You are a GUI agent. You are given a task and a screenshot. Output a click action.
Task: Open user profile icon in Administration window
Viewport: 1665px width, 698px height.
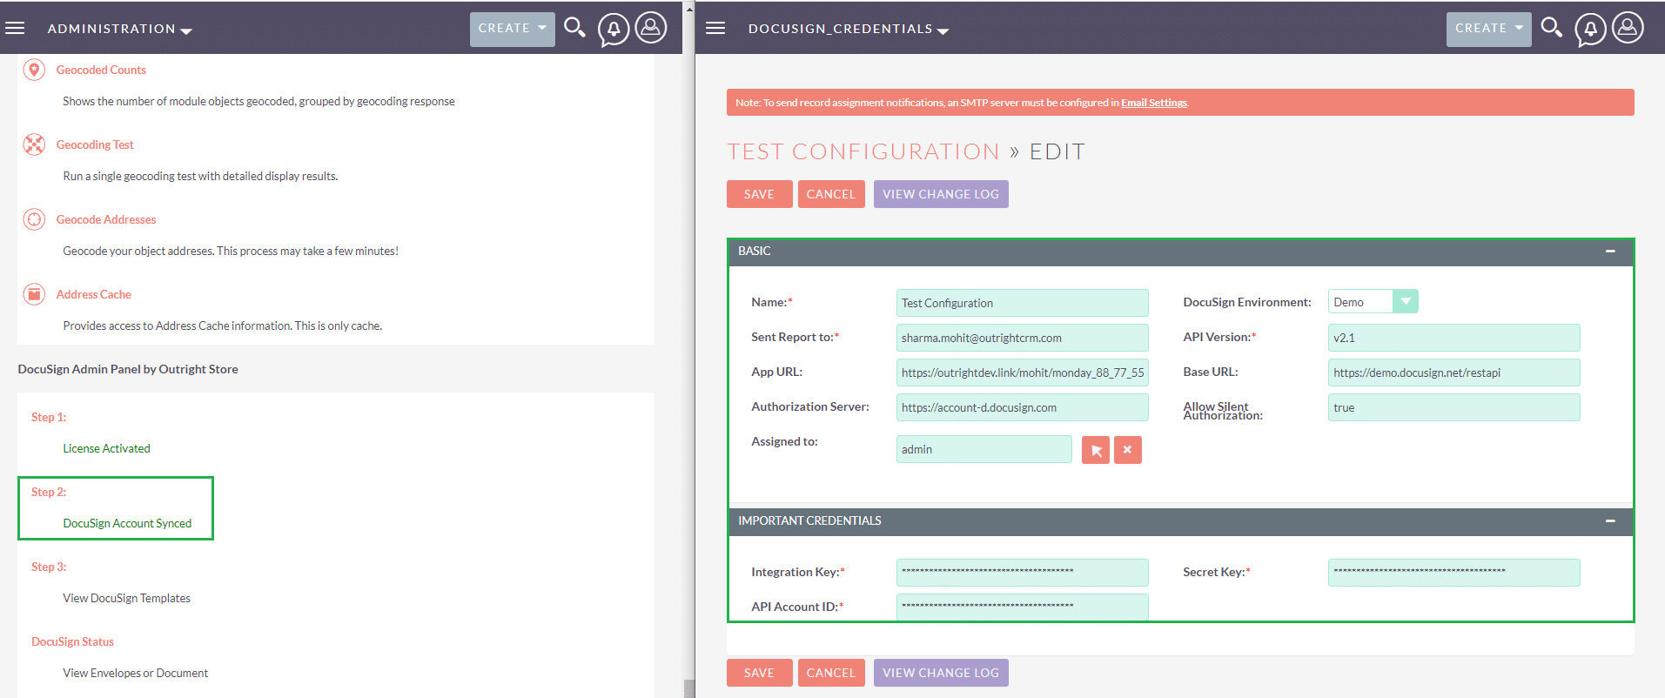(651, 27)
